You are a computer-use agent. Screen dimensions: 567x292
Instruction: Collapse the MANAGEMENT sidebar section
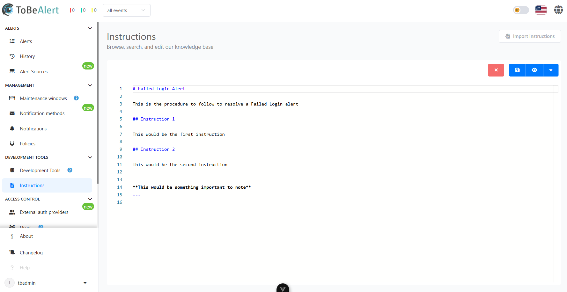point(90,85)
